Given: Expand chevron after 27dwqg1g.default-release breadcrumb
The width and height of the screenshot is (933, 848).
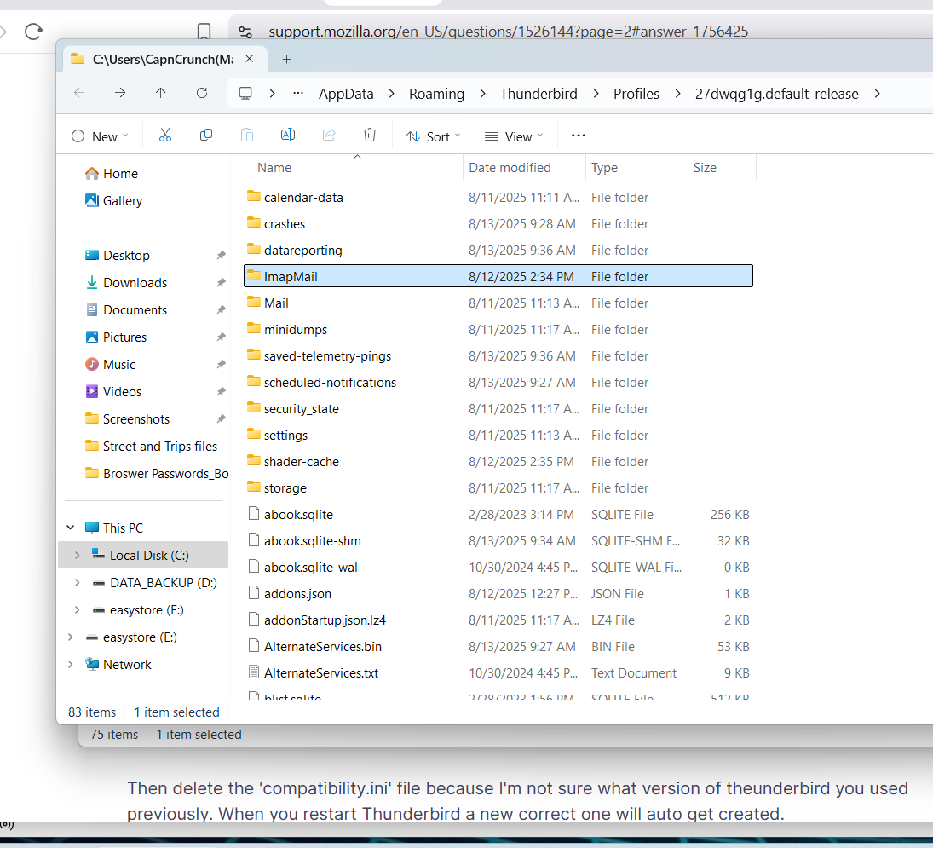Looking at the screenshot, I should point(877,94).
